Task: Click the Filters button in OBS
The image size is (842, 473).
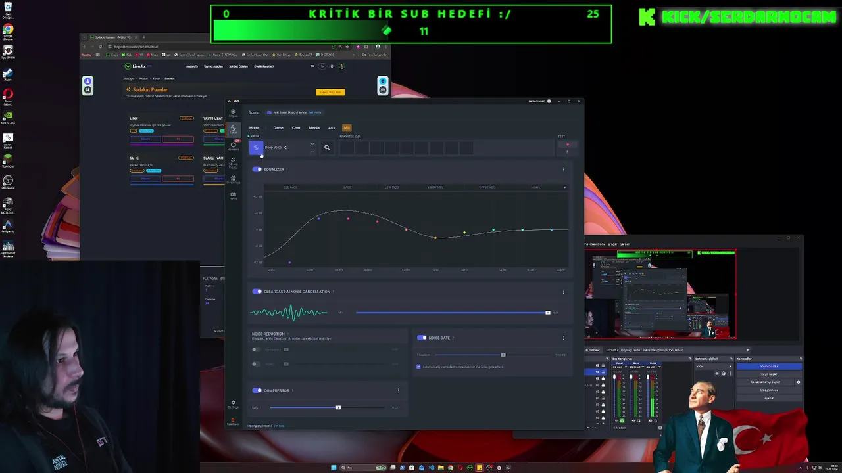Action: [x=593, y=350]
